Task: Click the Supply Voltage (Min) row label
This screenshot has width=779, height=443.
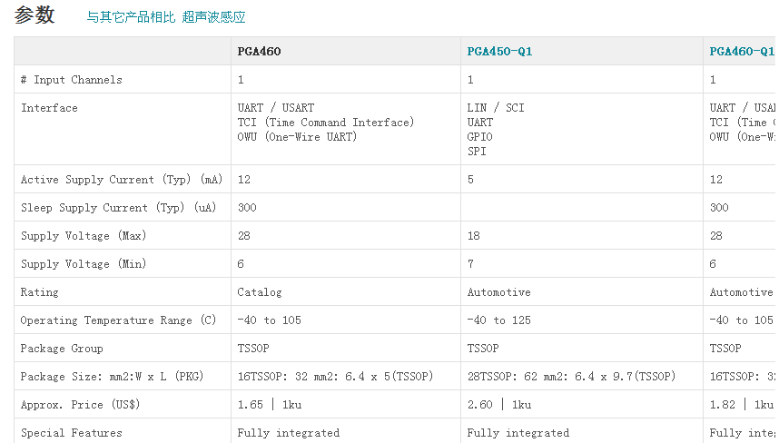Action: click(x=84, y=264)
